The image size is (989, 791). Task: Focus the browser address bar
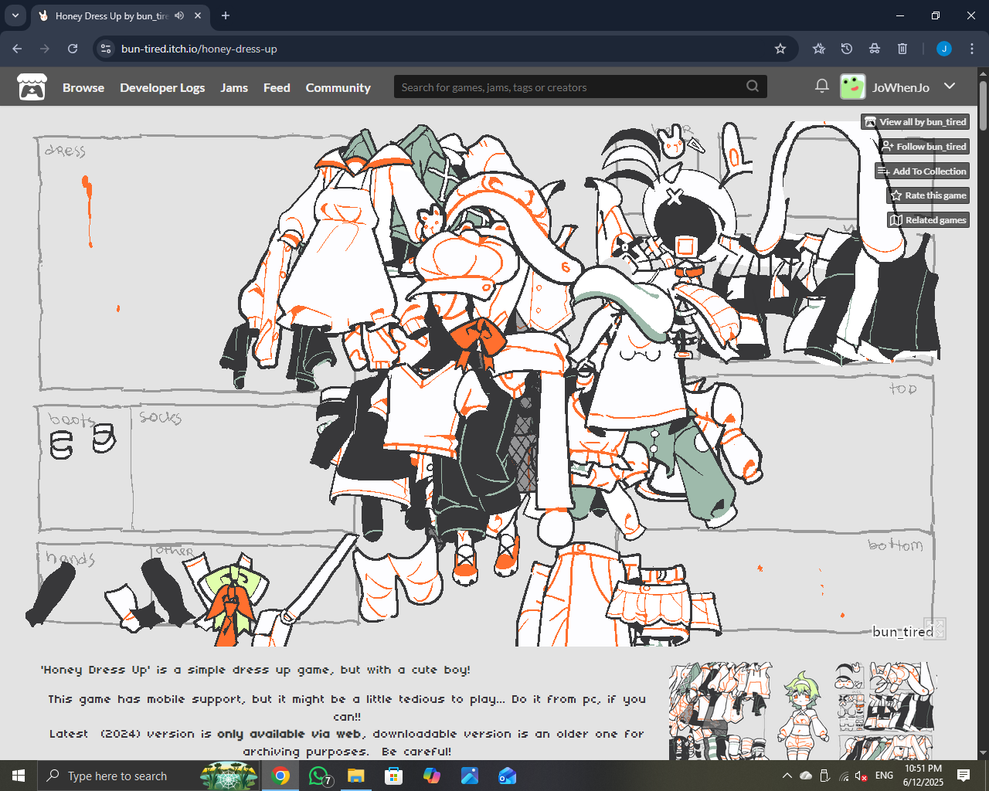[444, 49]
